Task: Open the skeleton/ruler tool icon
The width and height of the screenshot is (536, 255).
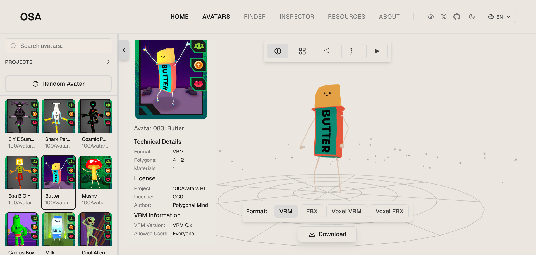Action: 352,51
